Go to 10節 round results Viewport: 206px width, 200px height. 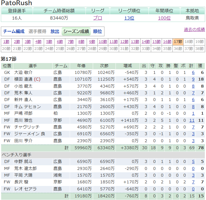(103, 42)
